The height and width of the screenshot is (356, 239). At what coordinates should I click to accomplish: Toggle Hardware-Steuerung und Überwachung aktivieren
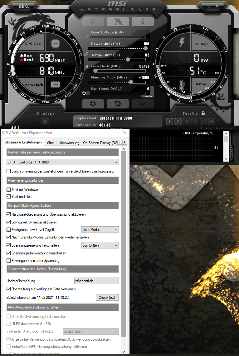click(x=9, y=214)
